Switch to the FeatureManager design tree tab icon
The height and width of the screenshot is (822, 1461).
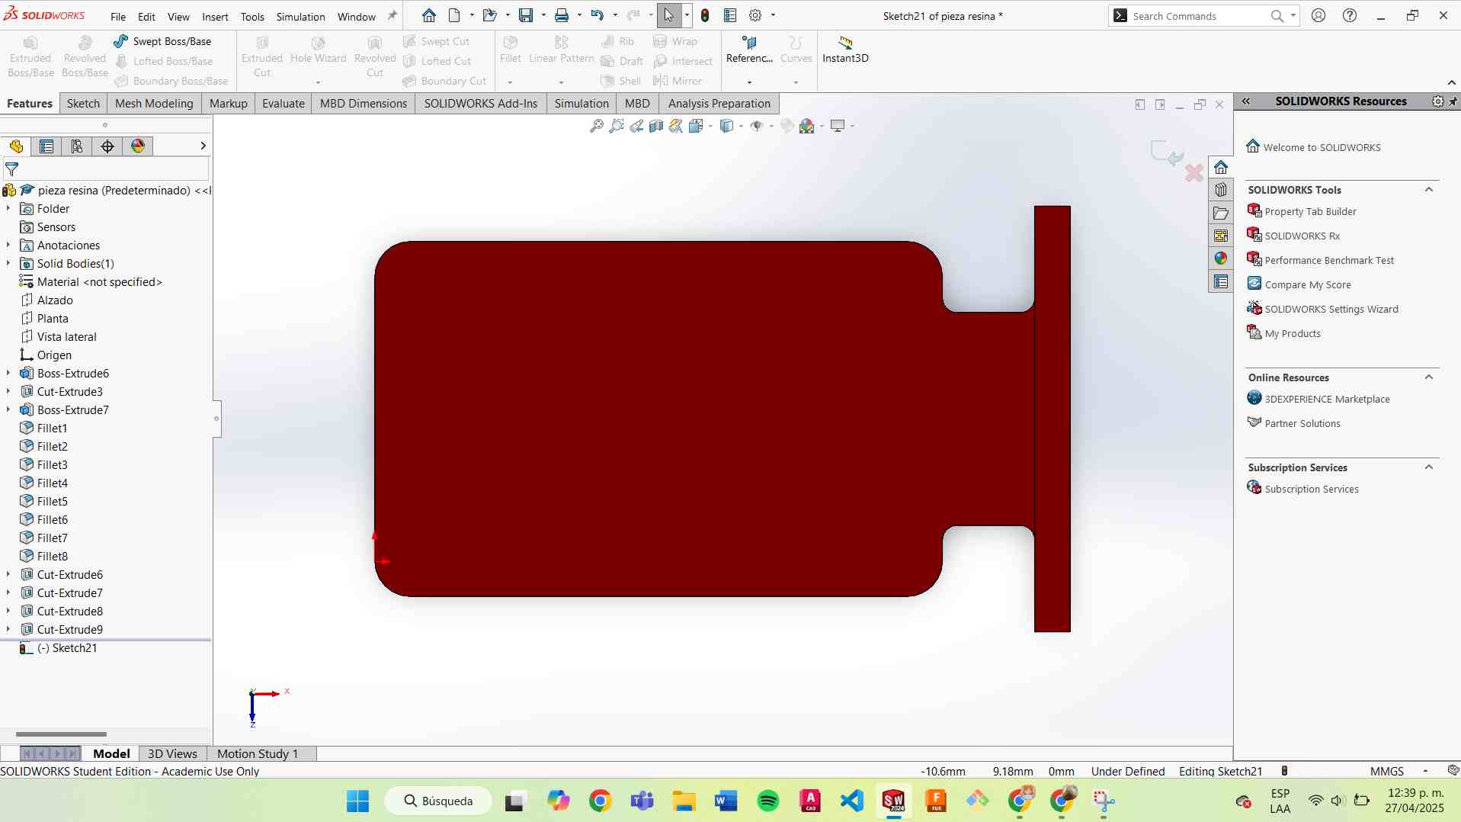pos(16,146)
